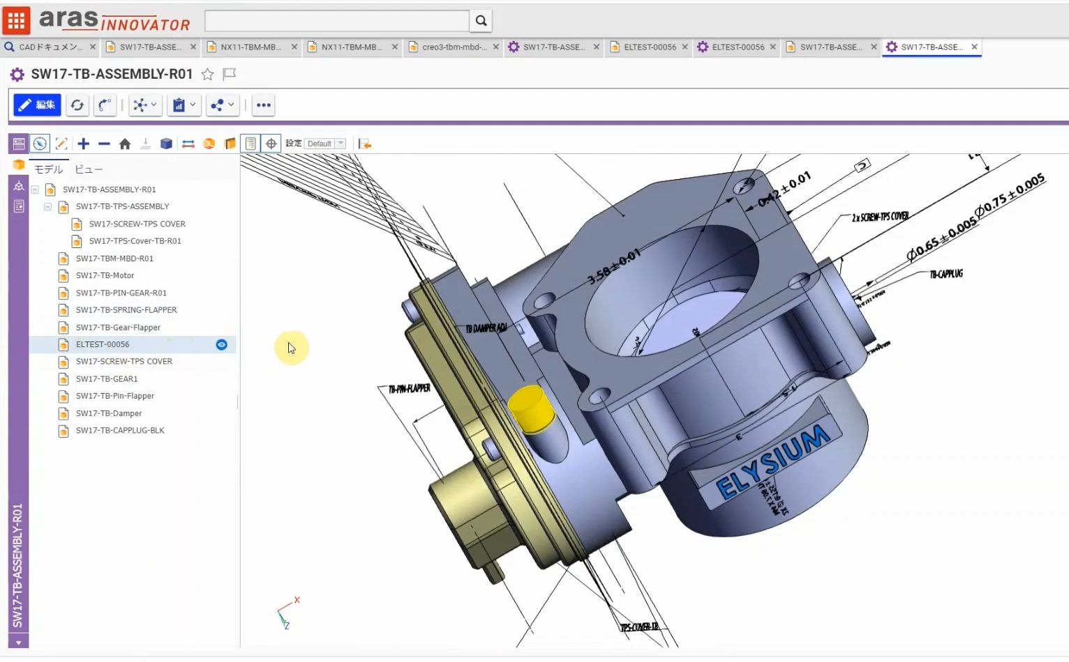The width and height of the screenshot is (1069, 662).
Task: Open the relationship graph dropdown
Action: (x=145, y=105)
